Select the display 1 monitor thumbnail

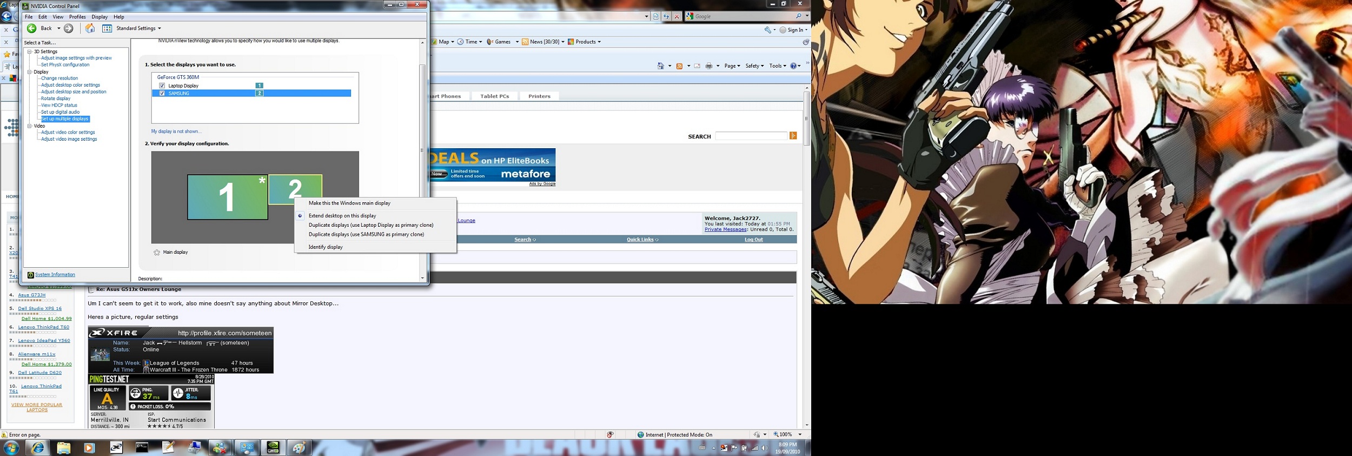coord(228,197)
